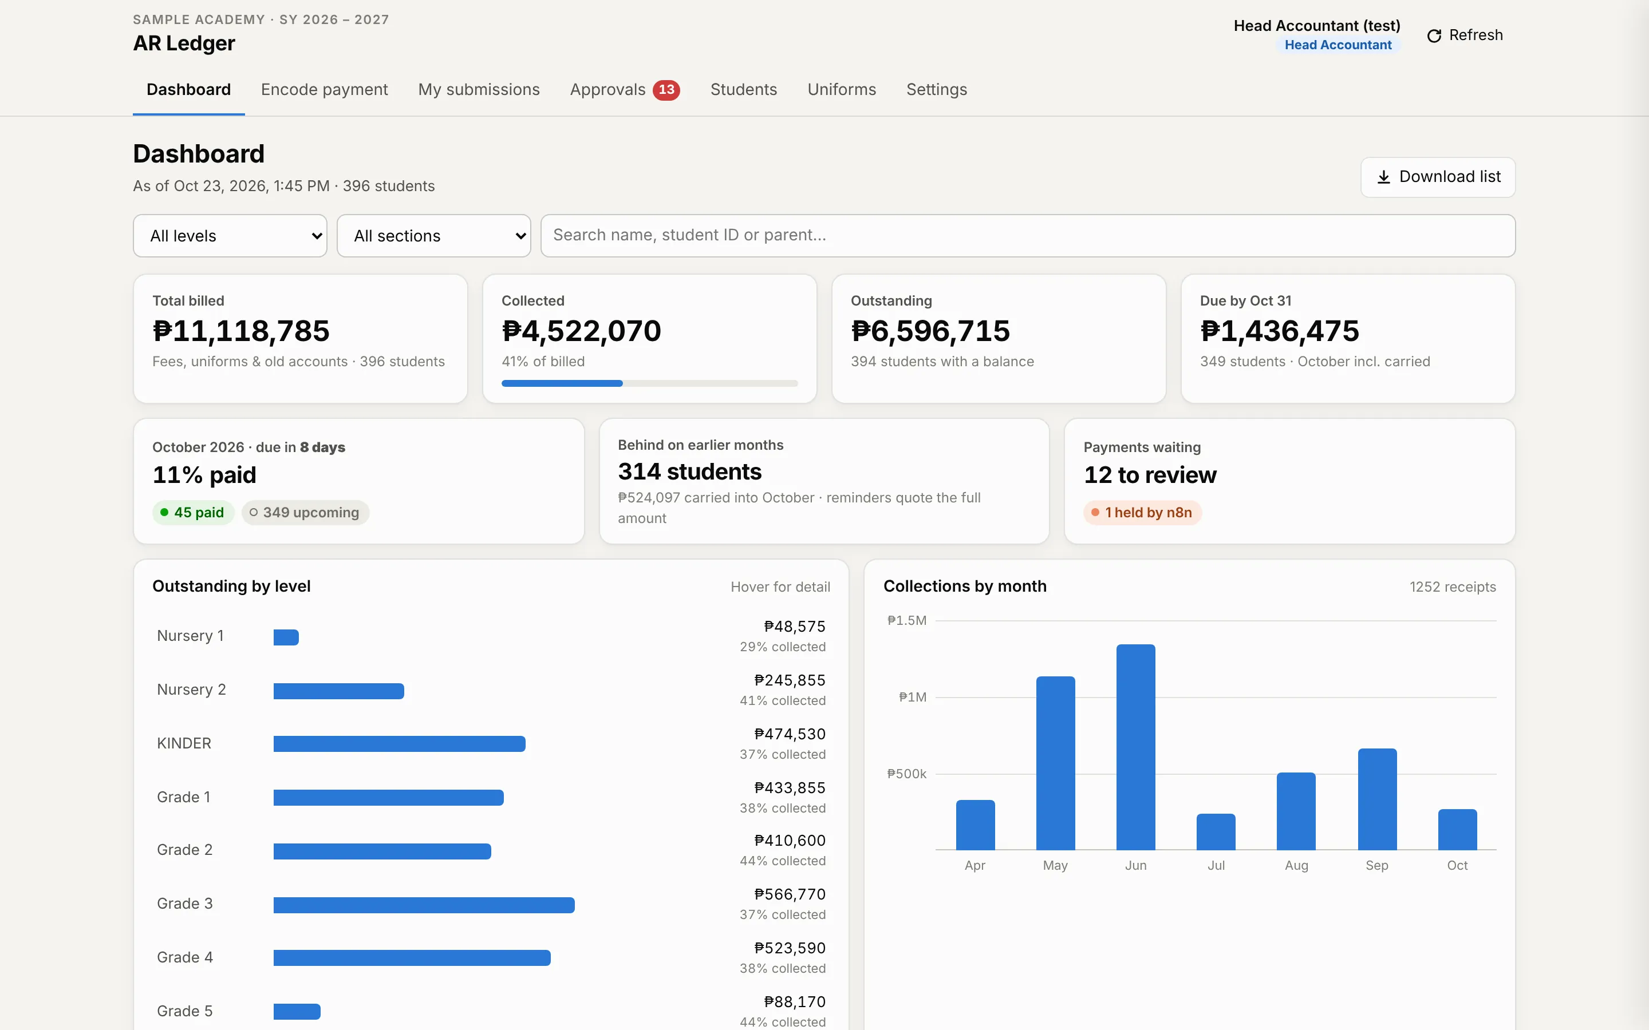Click the AR Ledger title
Screen dimensions: 1649x1030
[x=184, y=43]
